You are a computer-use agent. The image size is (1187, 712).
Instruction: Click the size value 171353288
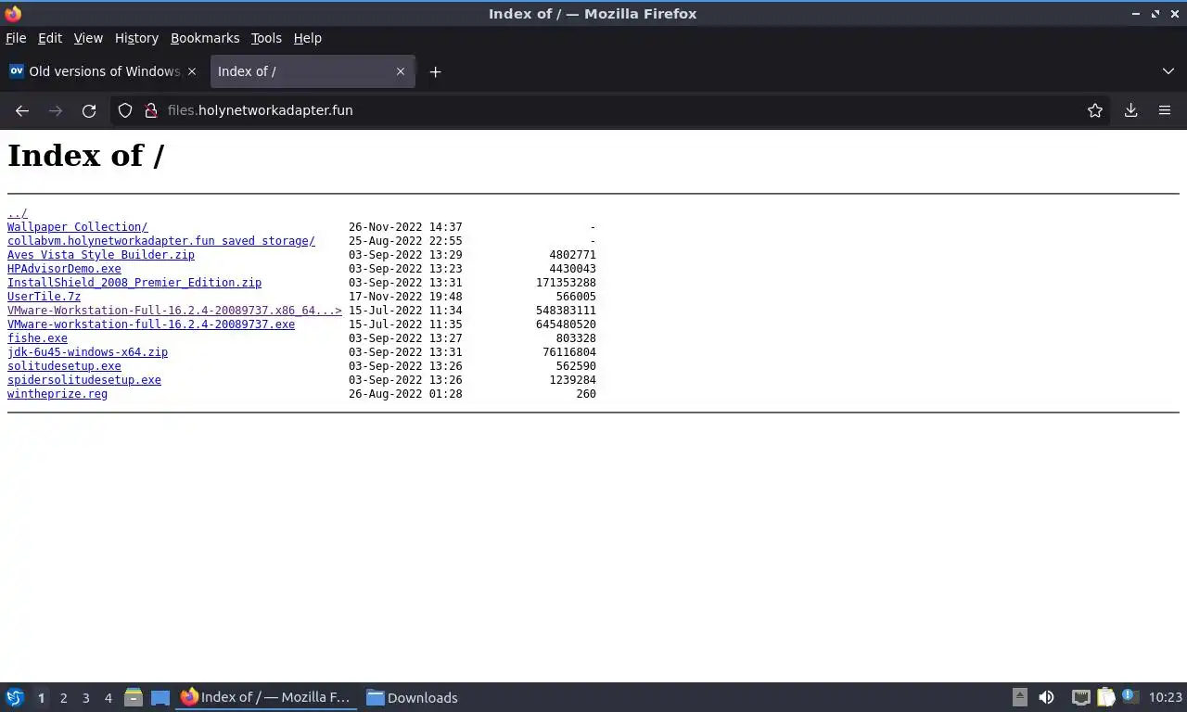coord(566,283)
